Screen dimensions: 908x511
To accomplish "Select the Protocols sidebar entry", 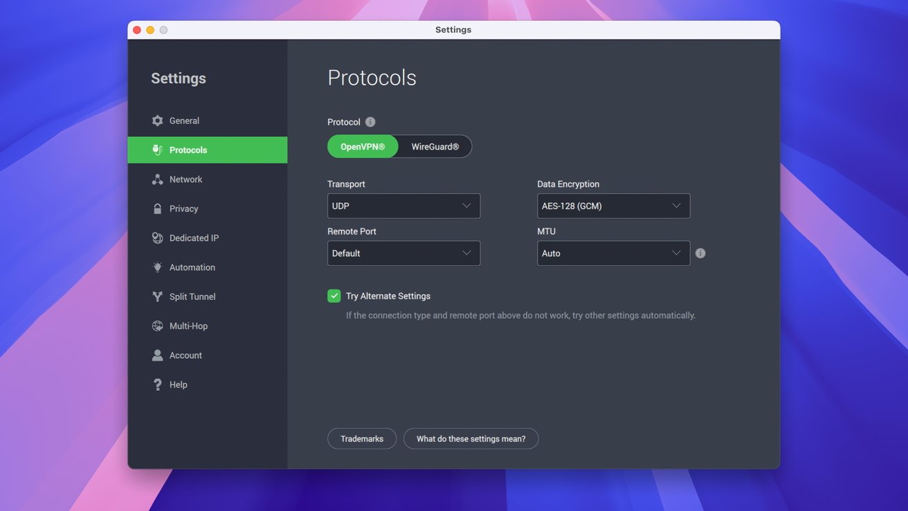I will pyautogui.click(x=208, y=150).
